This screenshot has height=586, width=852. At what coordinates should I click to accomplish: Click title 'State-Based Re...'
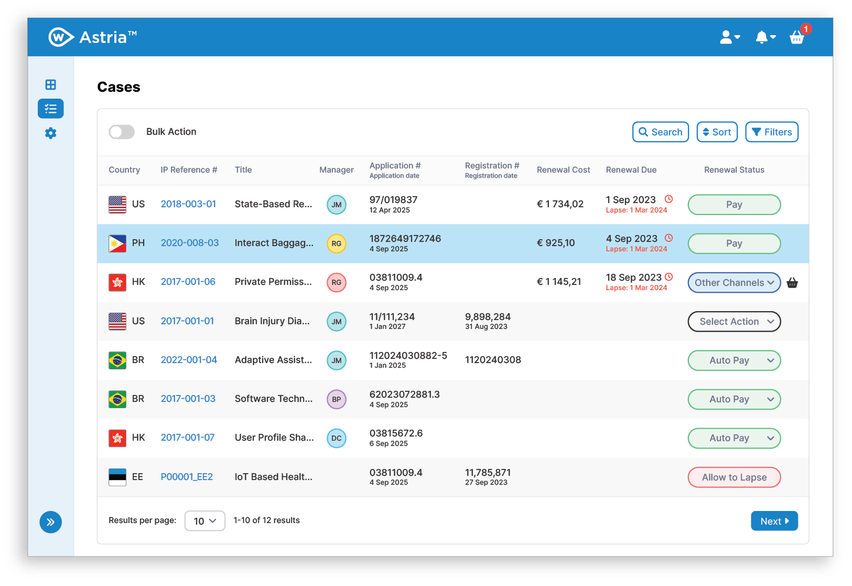coord(273,204)
